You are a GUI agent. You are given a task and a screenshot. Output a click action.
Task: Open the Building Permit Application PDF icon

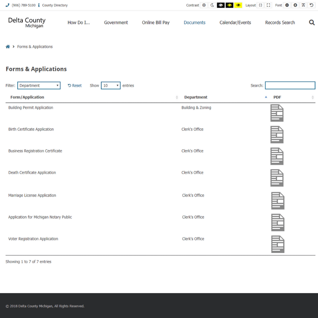(277, 113)
